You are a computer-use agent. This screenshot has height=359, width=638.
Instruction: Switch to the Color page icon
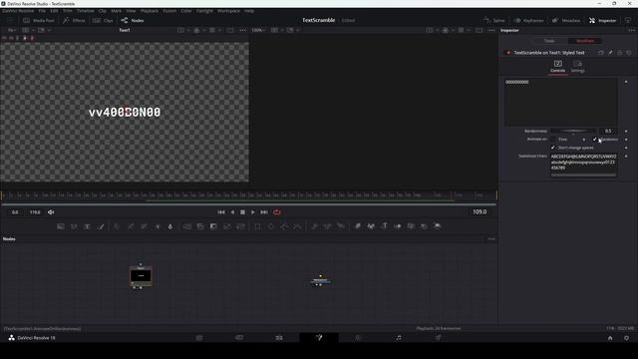(359, 337)
